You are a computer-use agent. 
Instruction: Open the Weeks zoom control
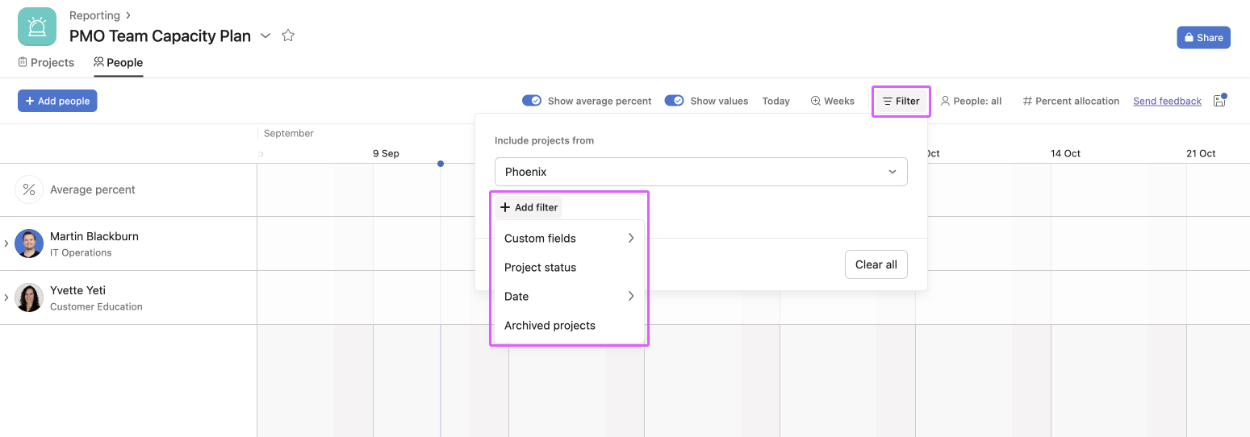click(832, 101)
